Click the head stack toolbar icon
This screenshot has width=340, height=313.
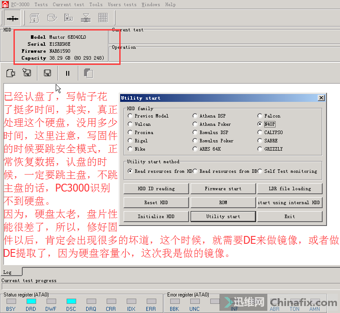[x=86, y=18]
